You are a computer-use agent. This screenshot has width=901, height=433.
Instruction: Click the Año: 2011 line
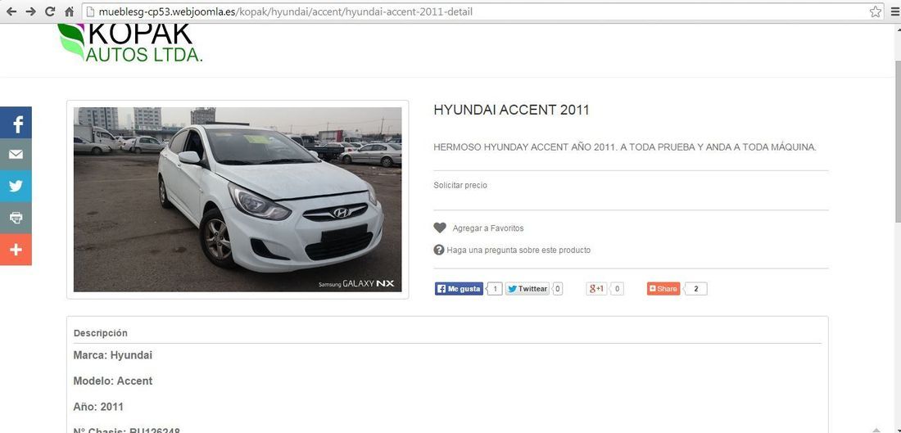point(98,407)
